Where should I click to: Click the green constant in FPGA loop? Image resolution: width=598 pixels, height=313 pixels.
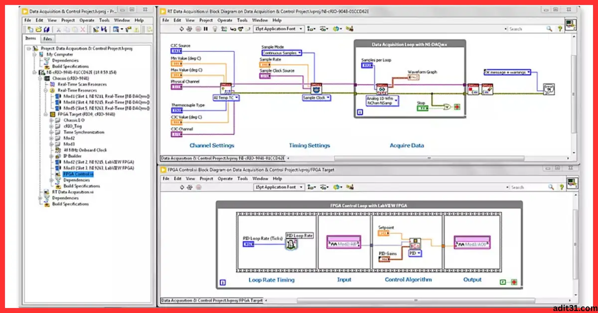503,282
